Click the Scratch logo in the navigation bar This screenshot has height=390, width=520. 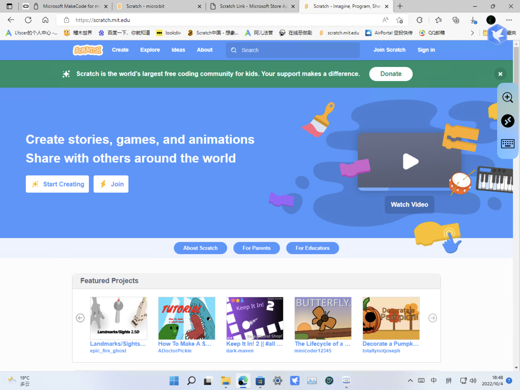[88, 50]
